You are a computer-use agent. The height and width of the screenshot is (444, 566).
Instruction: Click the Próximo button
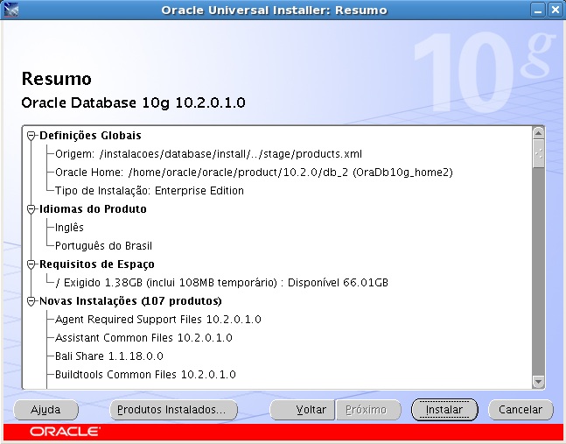pos(368,410)
